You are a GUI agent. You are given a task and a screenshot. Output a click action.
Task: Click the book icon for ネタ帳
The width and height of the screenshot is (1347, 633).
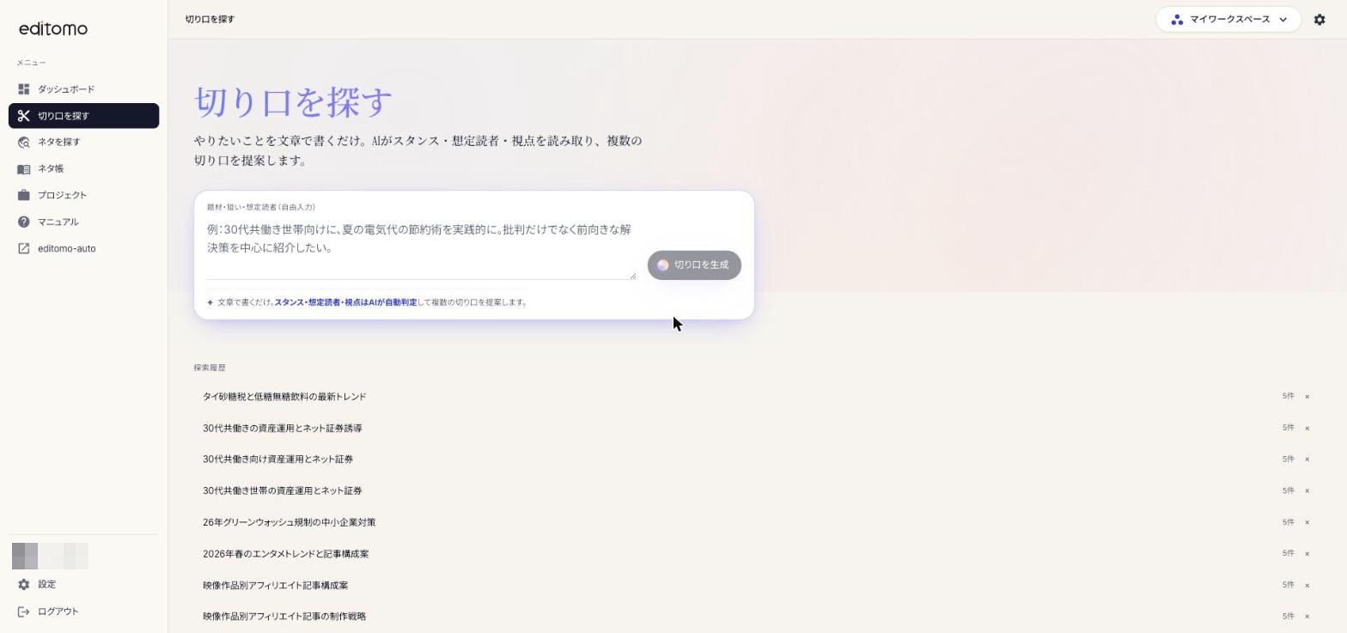(x=24, y=169)
